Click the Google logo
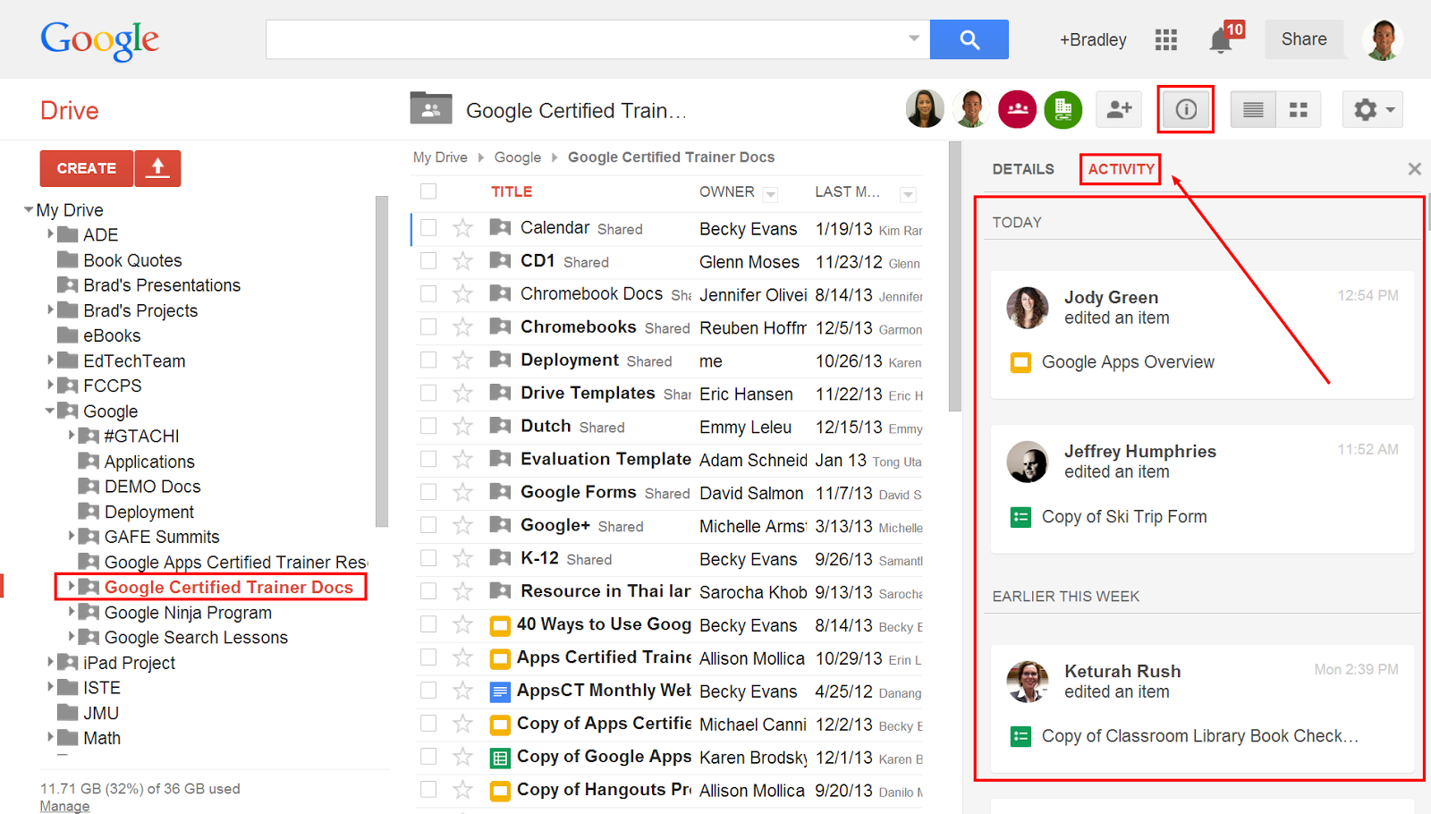This screenshot has width=1431, height=814. [99, 40]
